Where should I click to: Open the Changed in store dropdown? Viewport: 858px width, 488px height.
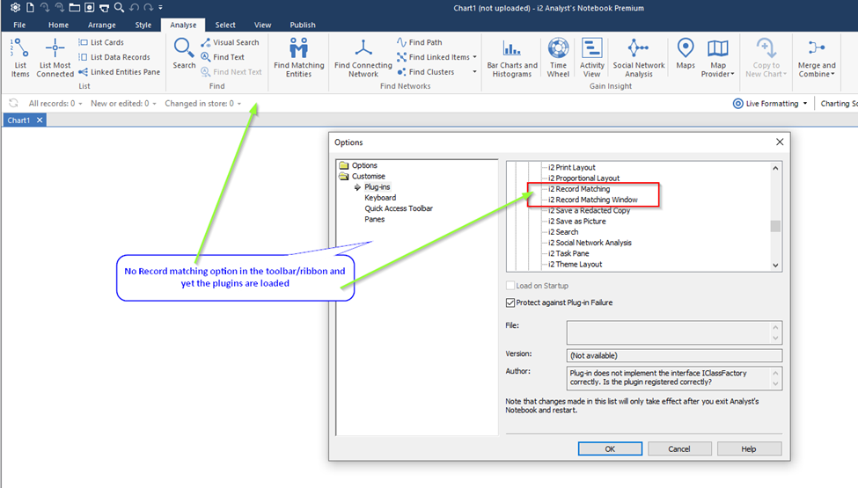coord(203,103)
